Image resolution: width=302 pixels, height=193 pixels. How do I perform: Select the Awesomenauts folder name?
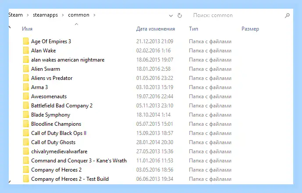click(x=49, y=96)
